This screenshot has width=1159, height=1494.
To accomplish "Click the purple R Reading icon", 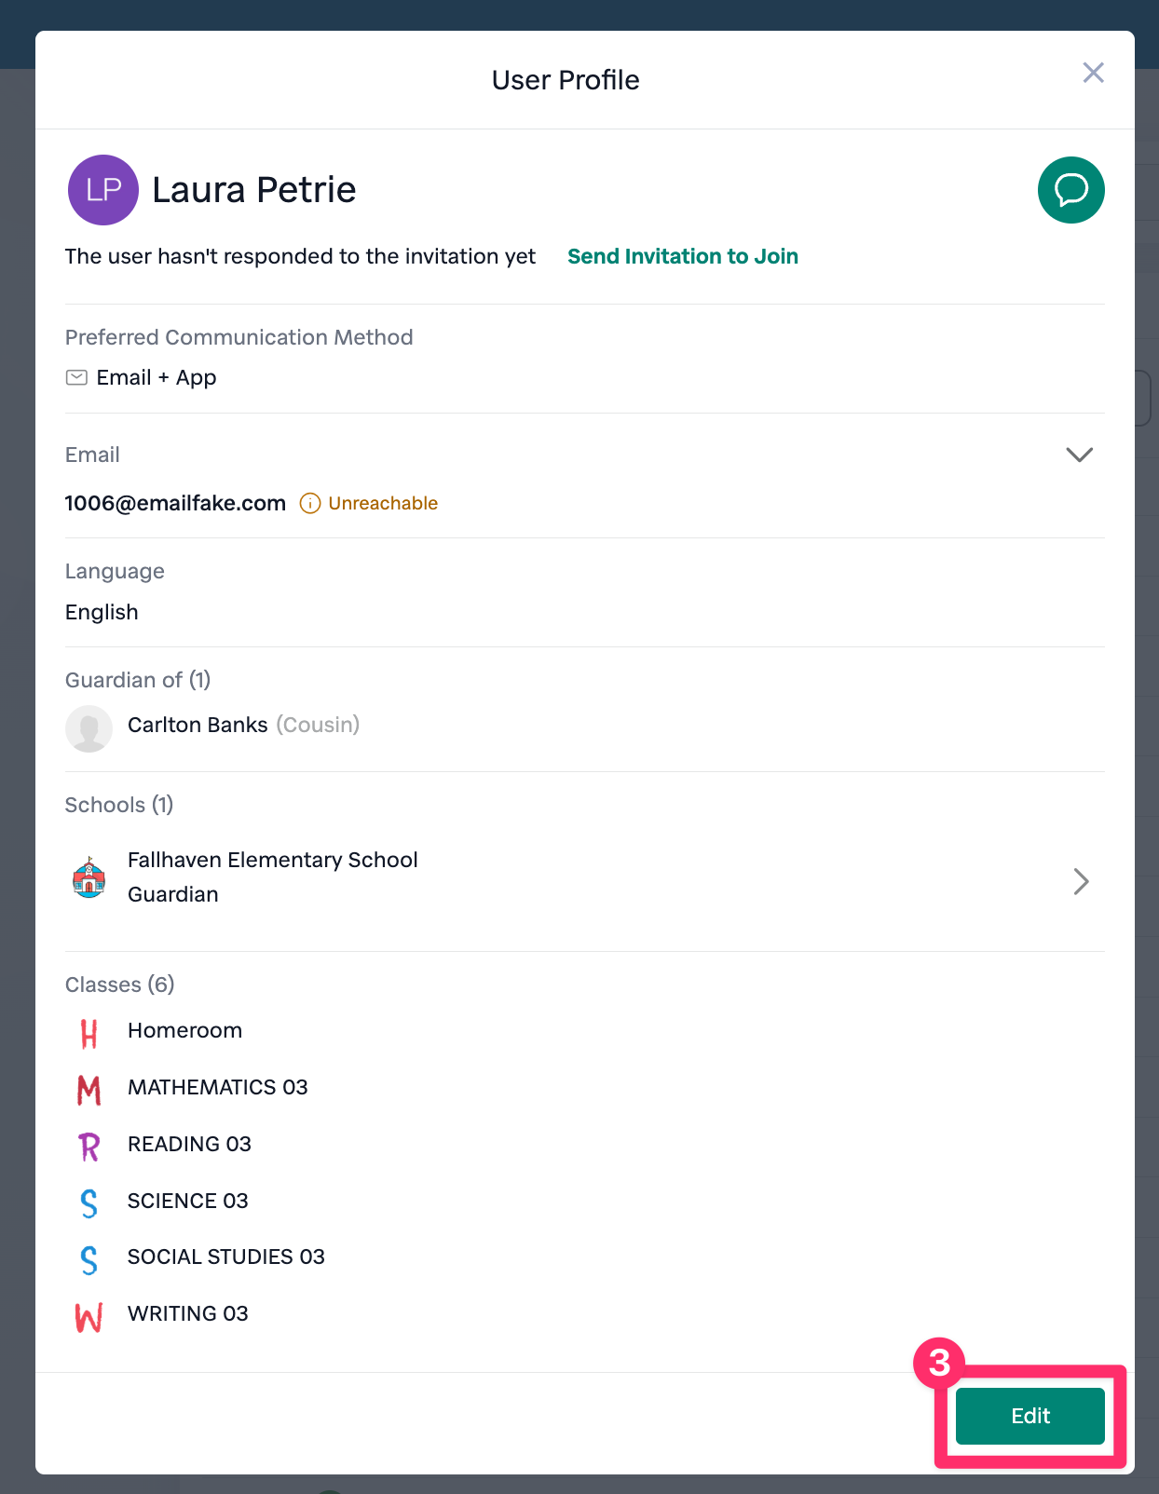I will pyautogui.click(x=89, y=1146).
